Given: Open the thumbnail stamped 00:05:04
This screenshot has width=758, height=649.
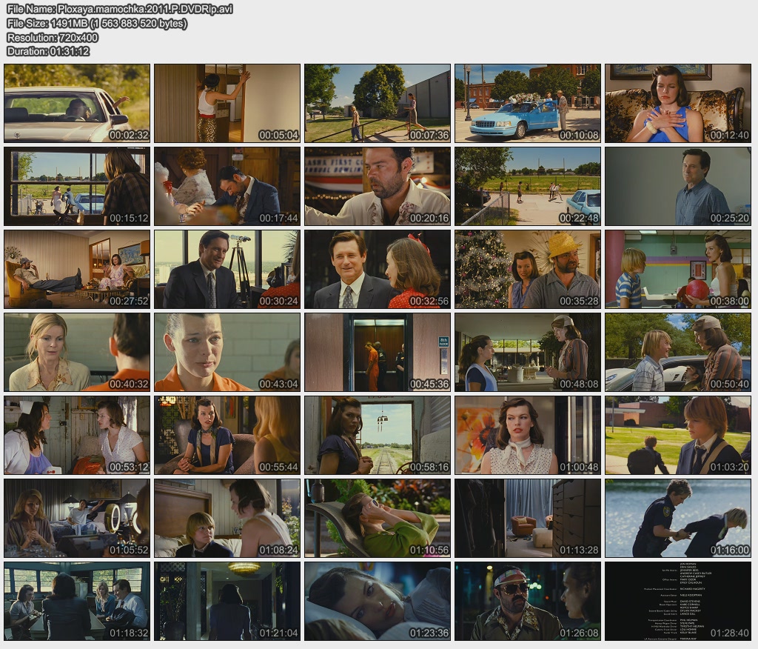Looking at the screenshot, I should pos(227,103).
